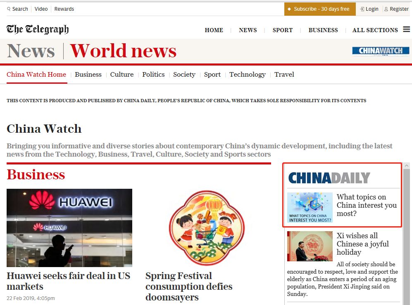Click the Login arrow icon
412x305 pixels.
[362, 9]
